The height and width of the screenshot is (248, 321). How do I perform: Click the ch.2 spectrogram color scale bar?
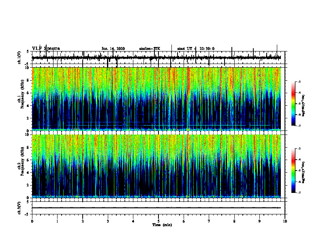click(x=293, y=171)
